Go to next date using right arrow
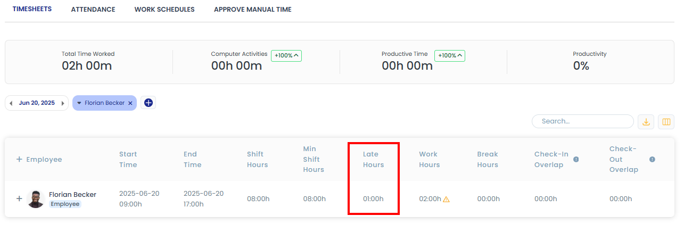Screen dimensions: 684x232 63,103
